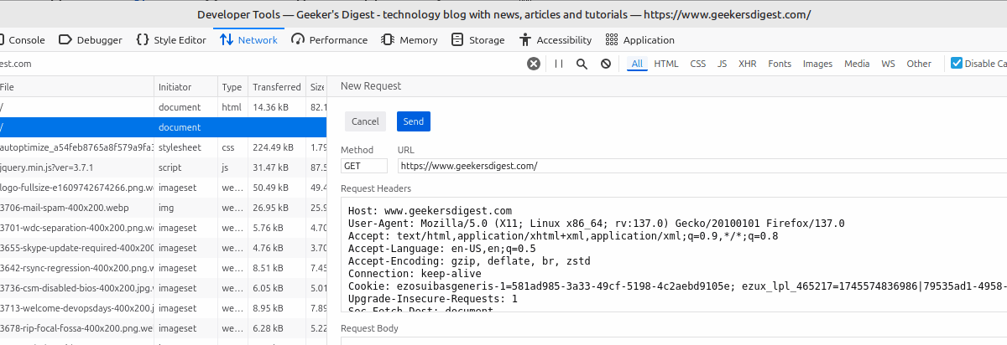Open the Memory panel
The width and height of the screenshot is (1007, 345).
pyautogui.click(x=409, y=40)
